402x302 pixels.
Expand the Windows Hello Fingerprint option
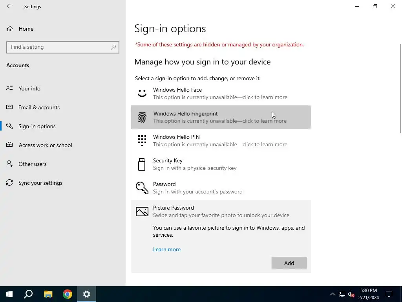click(221, 117)
